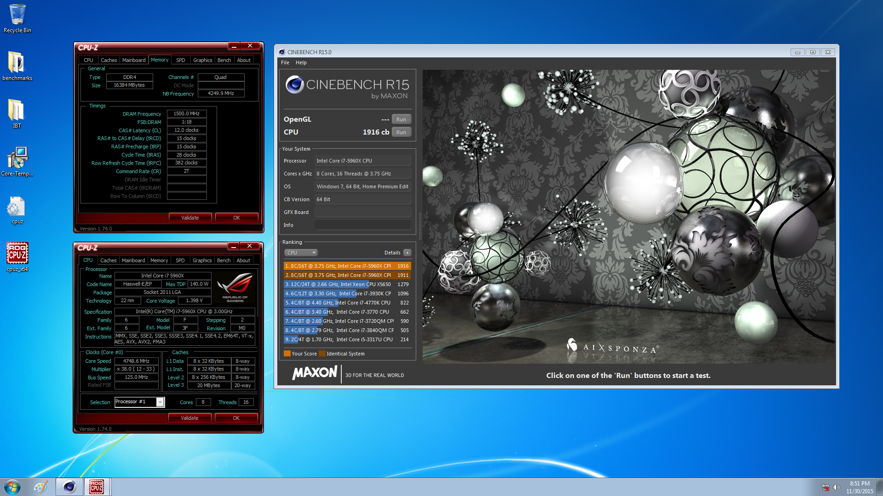The height and width of the screenshot is (496, 883).
Task: Switch to ROG CPU-Z taskbar icon
Action: coord(97,487)
